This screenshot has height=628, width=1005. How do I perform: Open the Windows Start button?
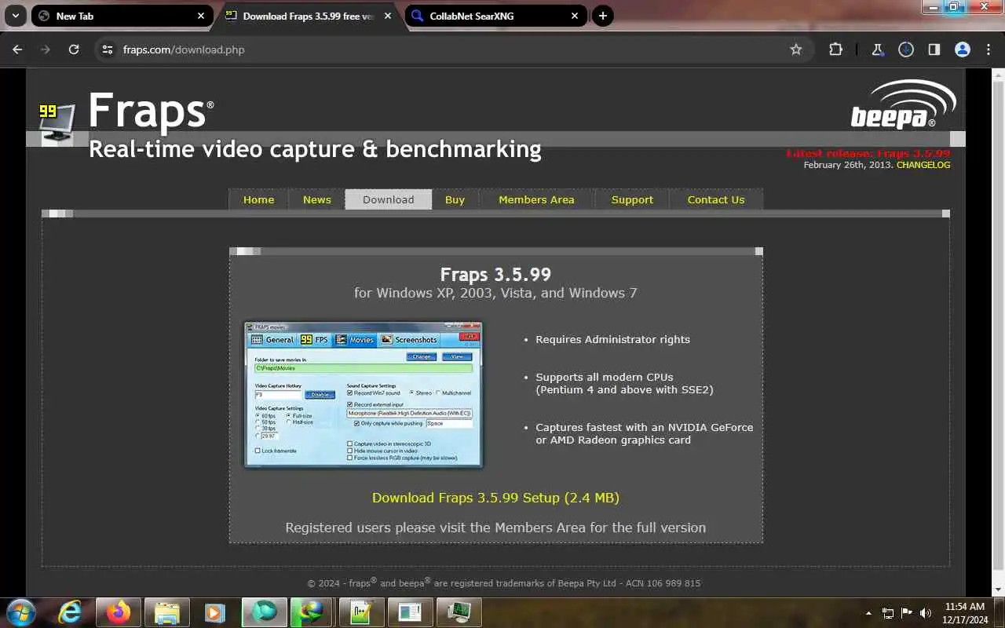(x=20, y=612)
